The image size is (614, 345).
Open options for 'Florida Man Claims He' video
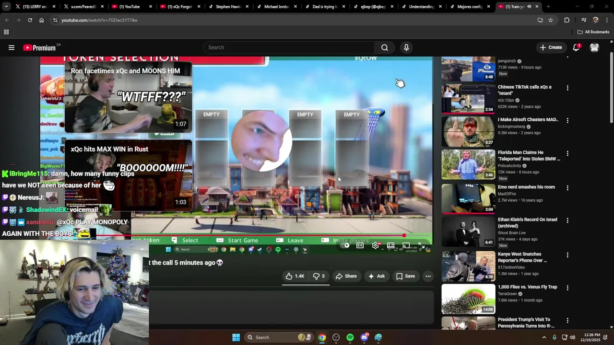[x=567, y=153]
